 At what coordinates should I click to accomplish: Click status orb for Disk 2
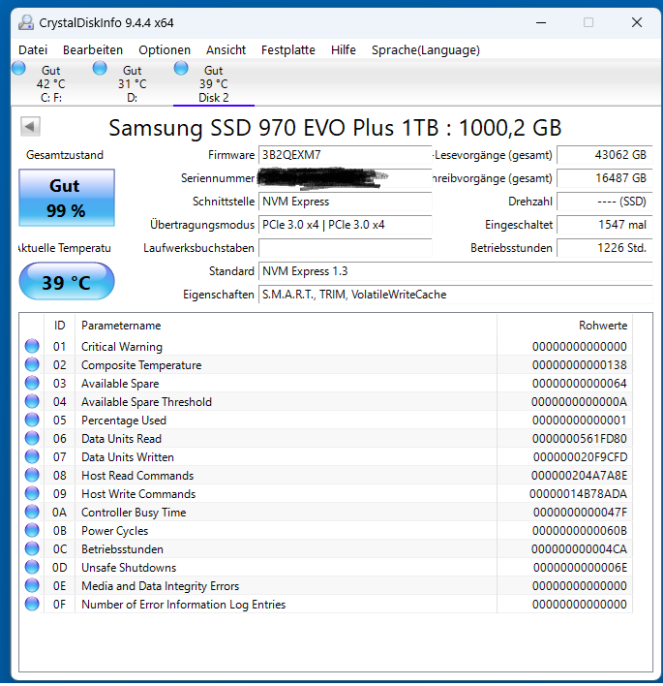tap(181, 68)
